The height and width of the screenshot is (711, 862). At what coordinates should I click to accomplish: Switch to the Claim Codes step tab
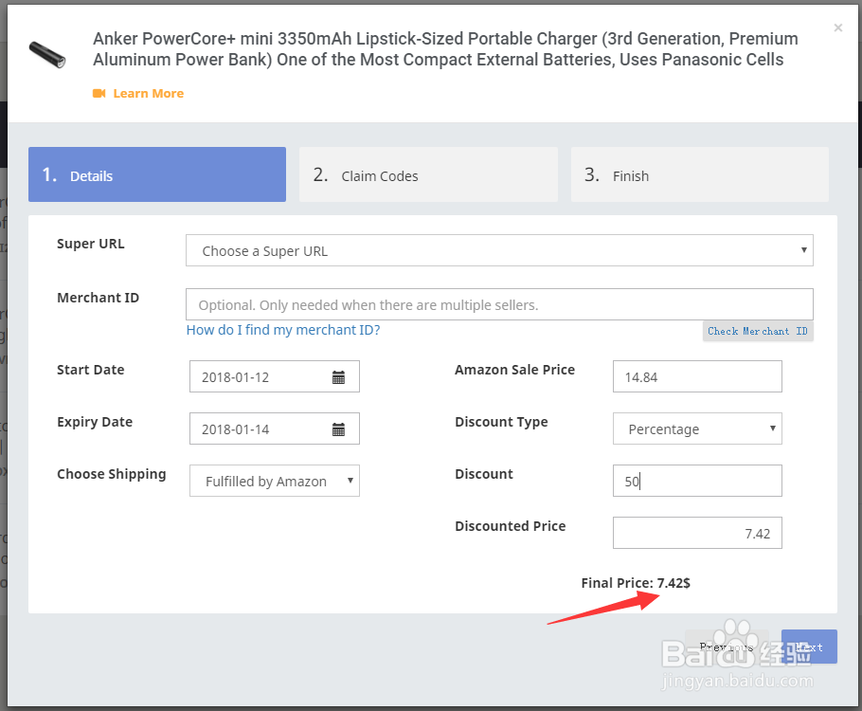[x=428, y=174]
